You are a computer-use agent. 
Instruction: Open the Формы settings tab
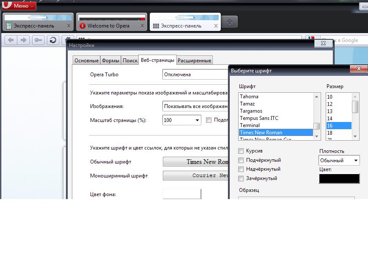110,61
